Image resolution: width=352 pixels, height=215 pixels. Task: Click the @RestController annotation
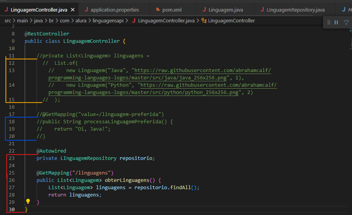(47, 34)
